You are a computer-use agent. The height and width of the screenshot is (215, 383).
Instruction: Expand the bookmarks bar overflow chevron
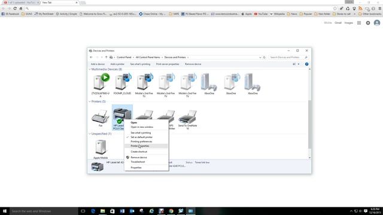point(354,14)
